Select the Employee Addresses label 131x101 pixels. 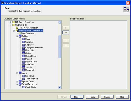click(34, 48)
